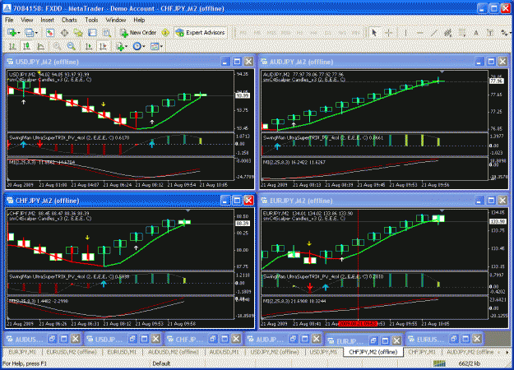Toggle the Data Window crosshair-diamond icon

pyautogui.click(x=65, y=33)
